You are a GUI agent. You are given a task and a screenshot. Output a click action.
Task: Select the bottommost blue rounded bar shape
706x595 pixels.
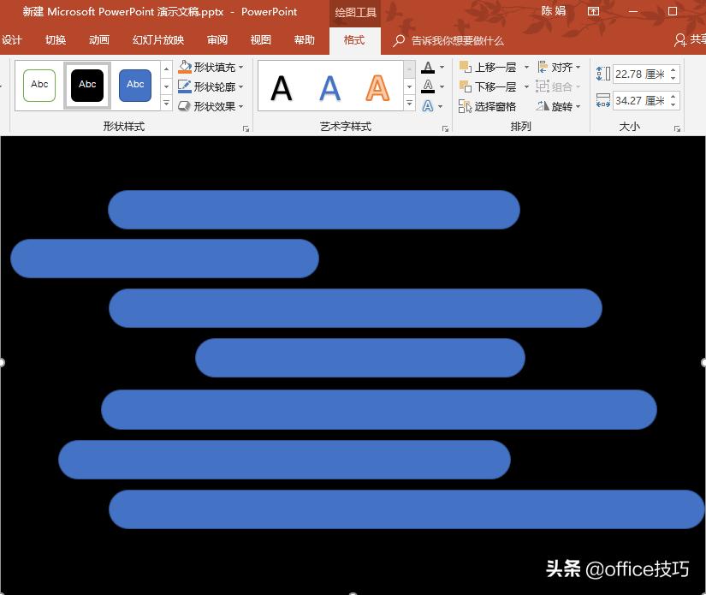406,509
